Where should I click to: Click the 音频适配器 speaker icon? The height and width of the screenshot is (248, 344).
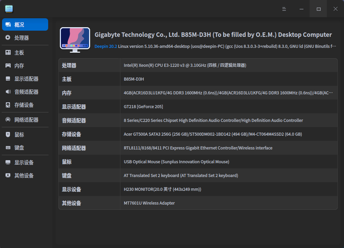[8, 92]
